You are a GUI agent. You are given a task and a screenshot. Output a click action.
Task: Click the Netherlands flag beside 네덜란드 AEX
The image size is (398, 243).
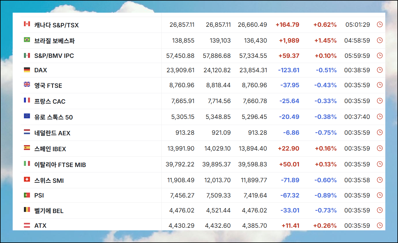[27, 132]
